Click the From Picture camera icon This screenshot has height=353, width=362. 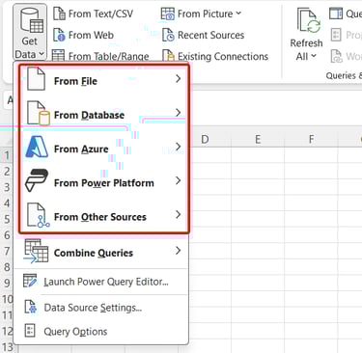coord(168,14)
